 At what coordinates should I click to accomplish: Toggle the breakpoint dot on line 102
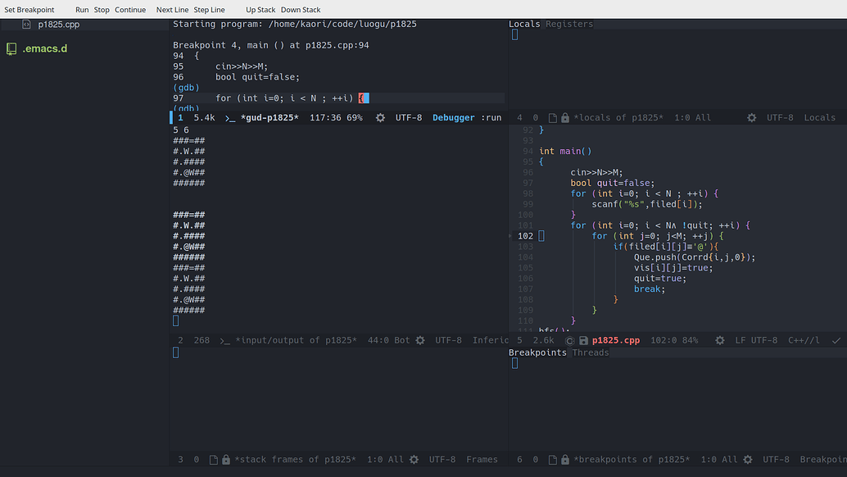tap(510, 235)
